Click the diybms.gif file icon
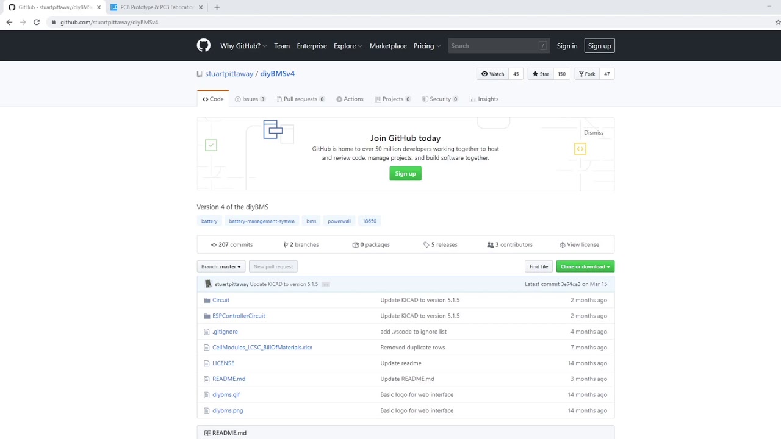The image size is (781, 439). point(207,395)
